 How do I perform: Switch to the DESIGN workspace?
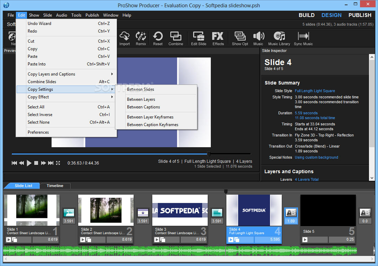[x=332, y=15]
